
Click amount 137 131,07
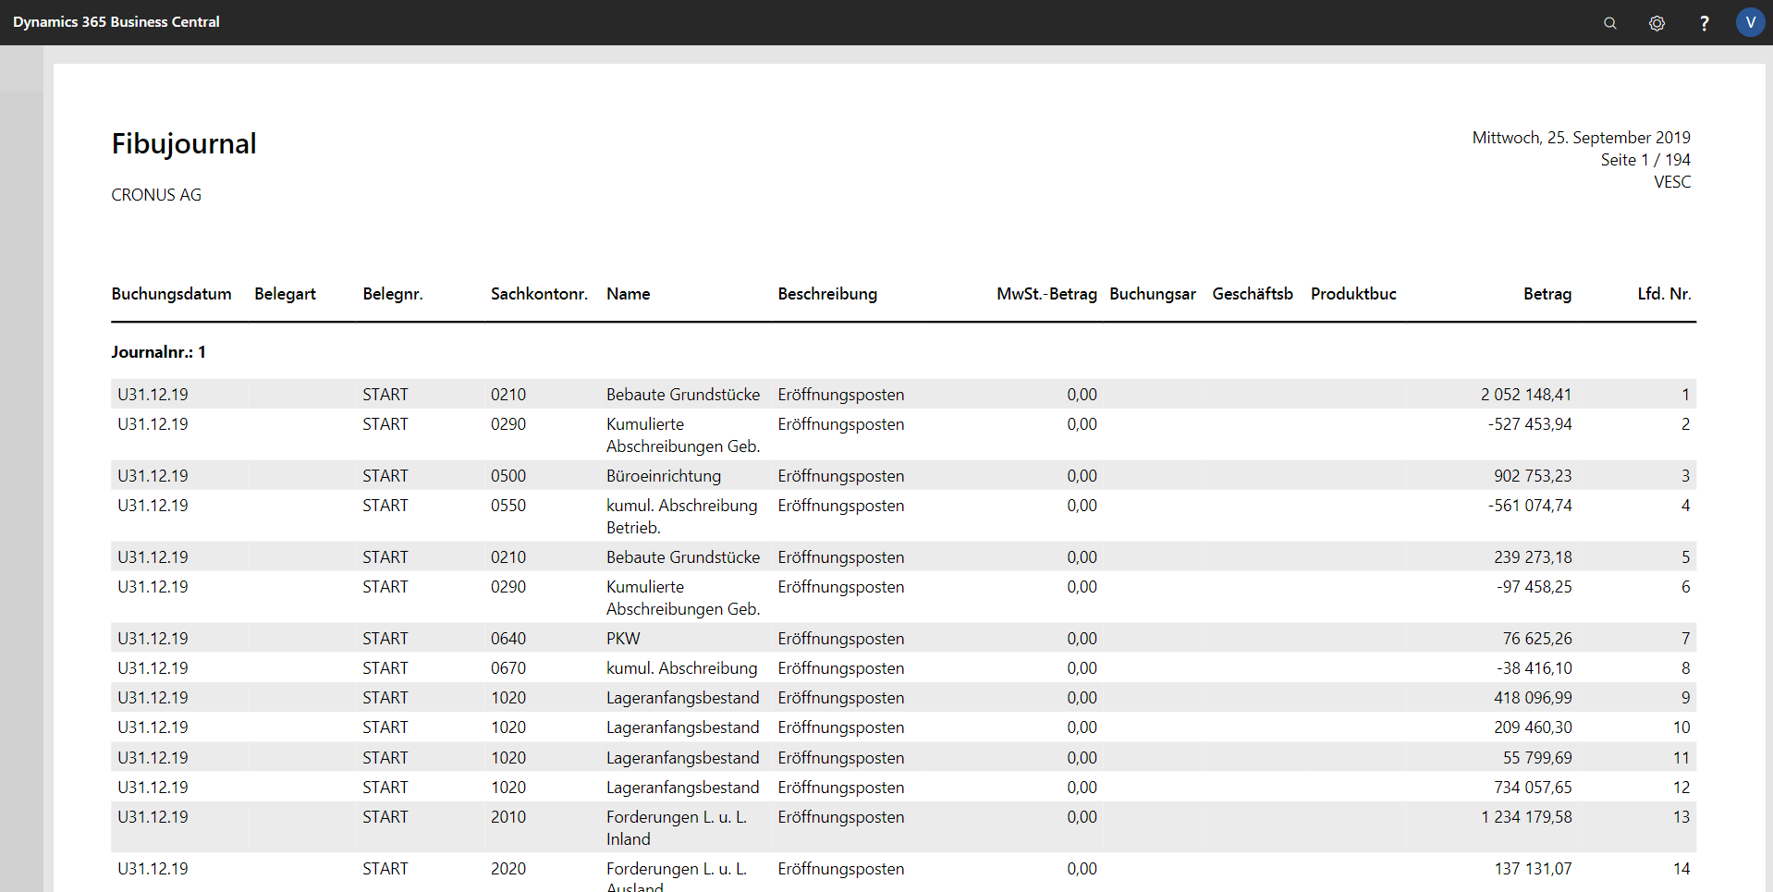click(x=1533, y=869)
